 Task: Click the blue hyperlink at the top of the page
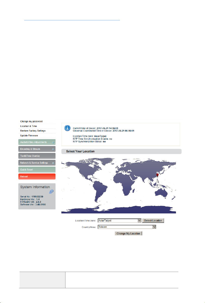pyautogui.click(x=72, y=20)
